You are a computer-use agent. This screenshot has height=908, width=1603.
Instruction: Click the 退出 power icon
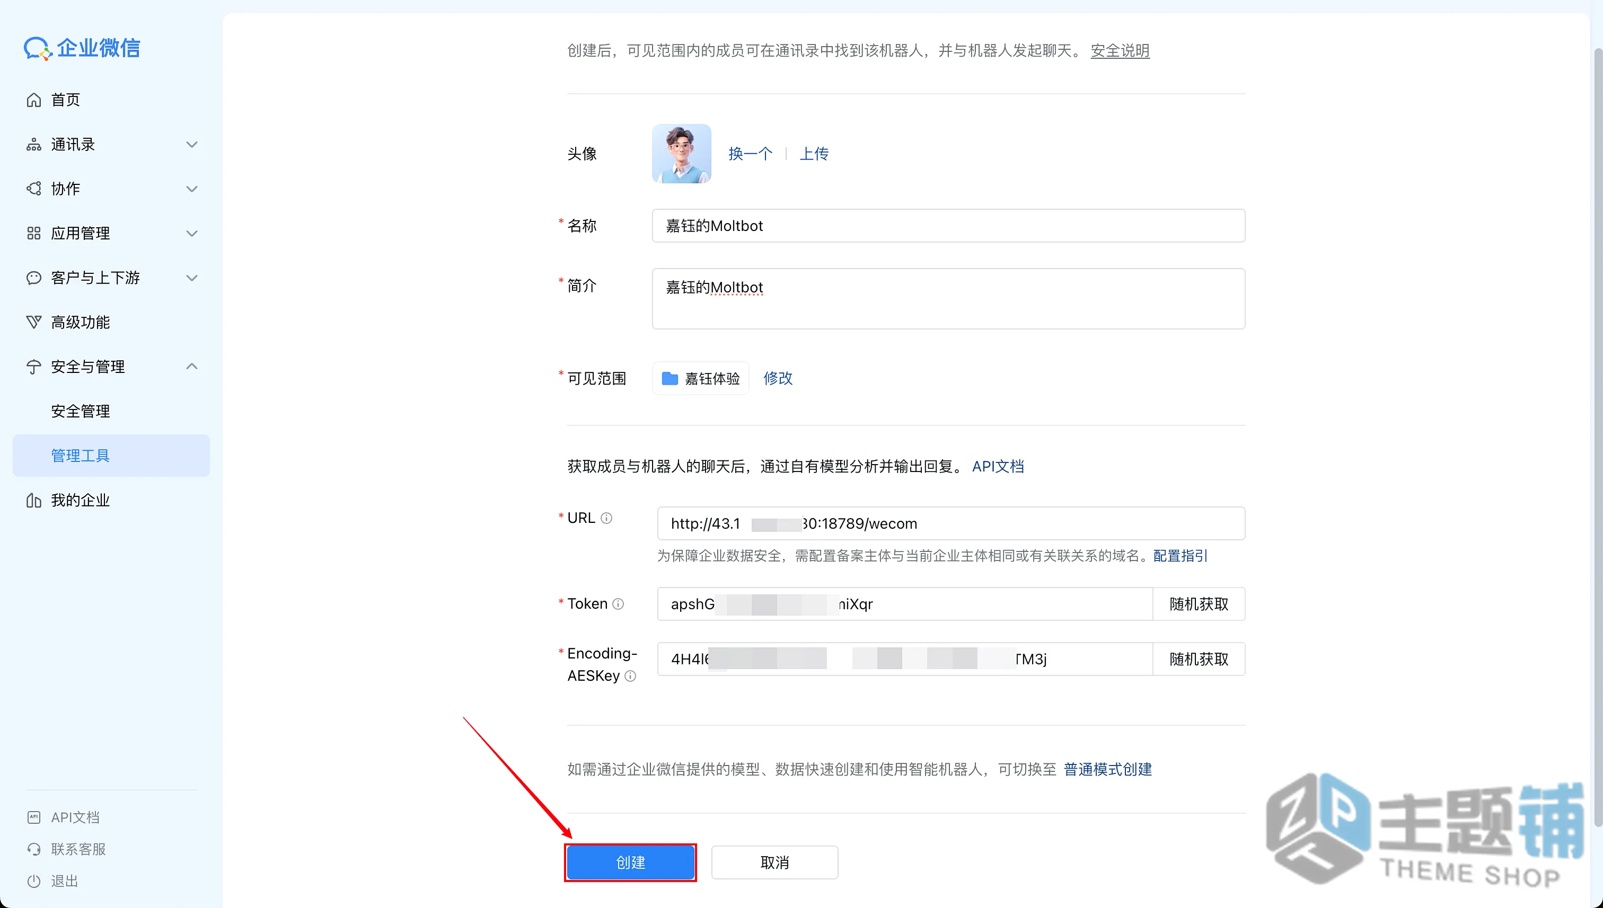[34, 881]
